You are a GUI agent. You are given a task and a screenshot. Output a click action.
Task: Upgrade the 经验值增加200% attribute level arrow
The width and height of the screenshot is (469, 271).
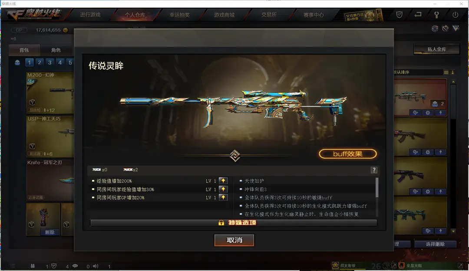tap(223, 181)
